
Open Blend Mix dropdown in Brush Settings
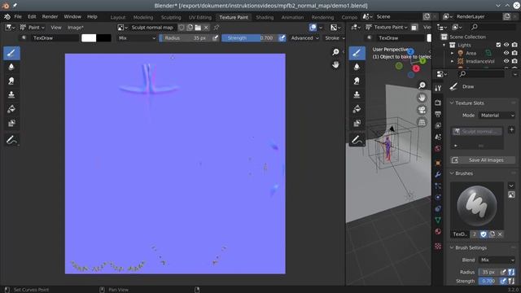click(x=497, y=260)
